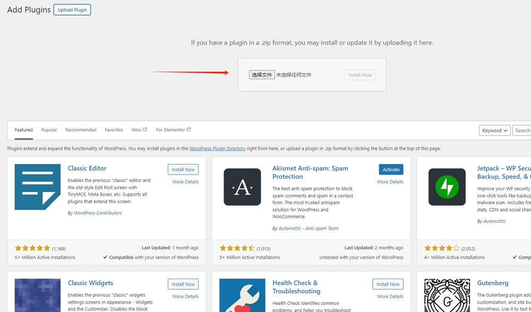Open Health Check & Troubleshooting title link

(x=296, y=287)
